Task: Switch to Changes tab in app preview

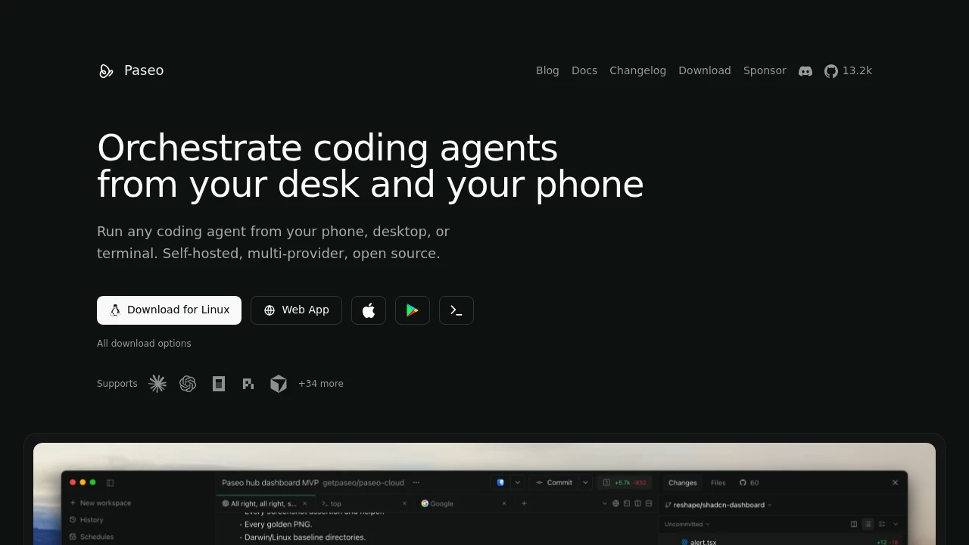Action: 682,482
